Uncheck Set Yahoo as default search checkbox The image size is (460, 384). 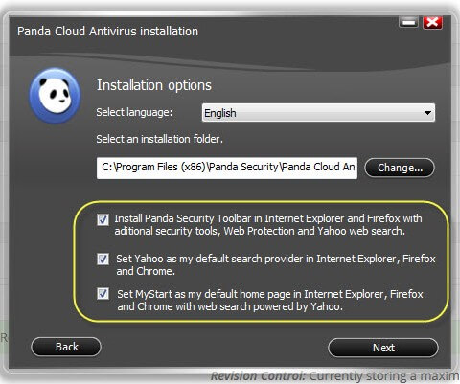[x=103, y=260]
